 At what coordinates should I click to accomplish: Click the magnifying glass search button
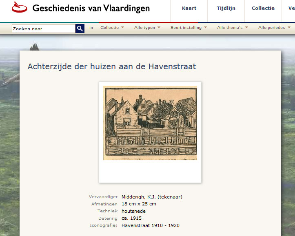click(x=80, y=28)
